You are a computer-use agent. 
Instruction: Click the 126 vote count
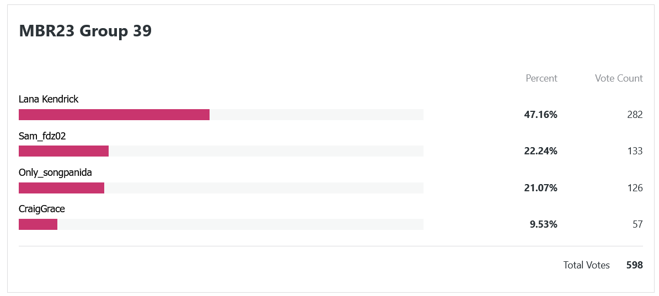point(635,187)
